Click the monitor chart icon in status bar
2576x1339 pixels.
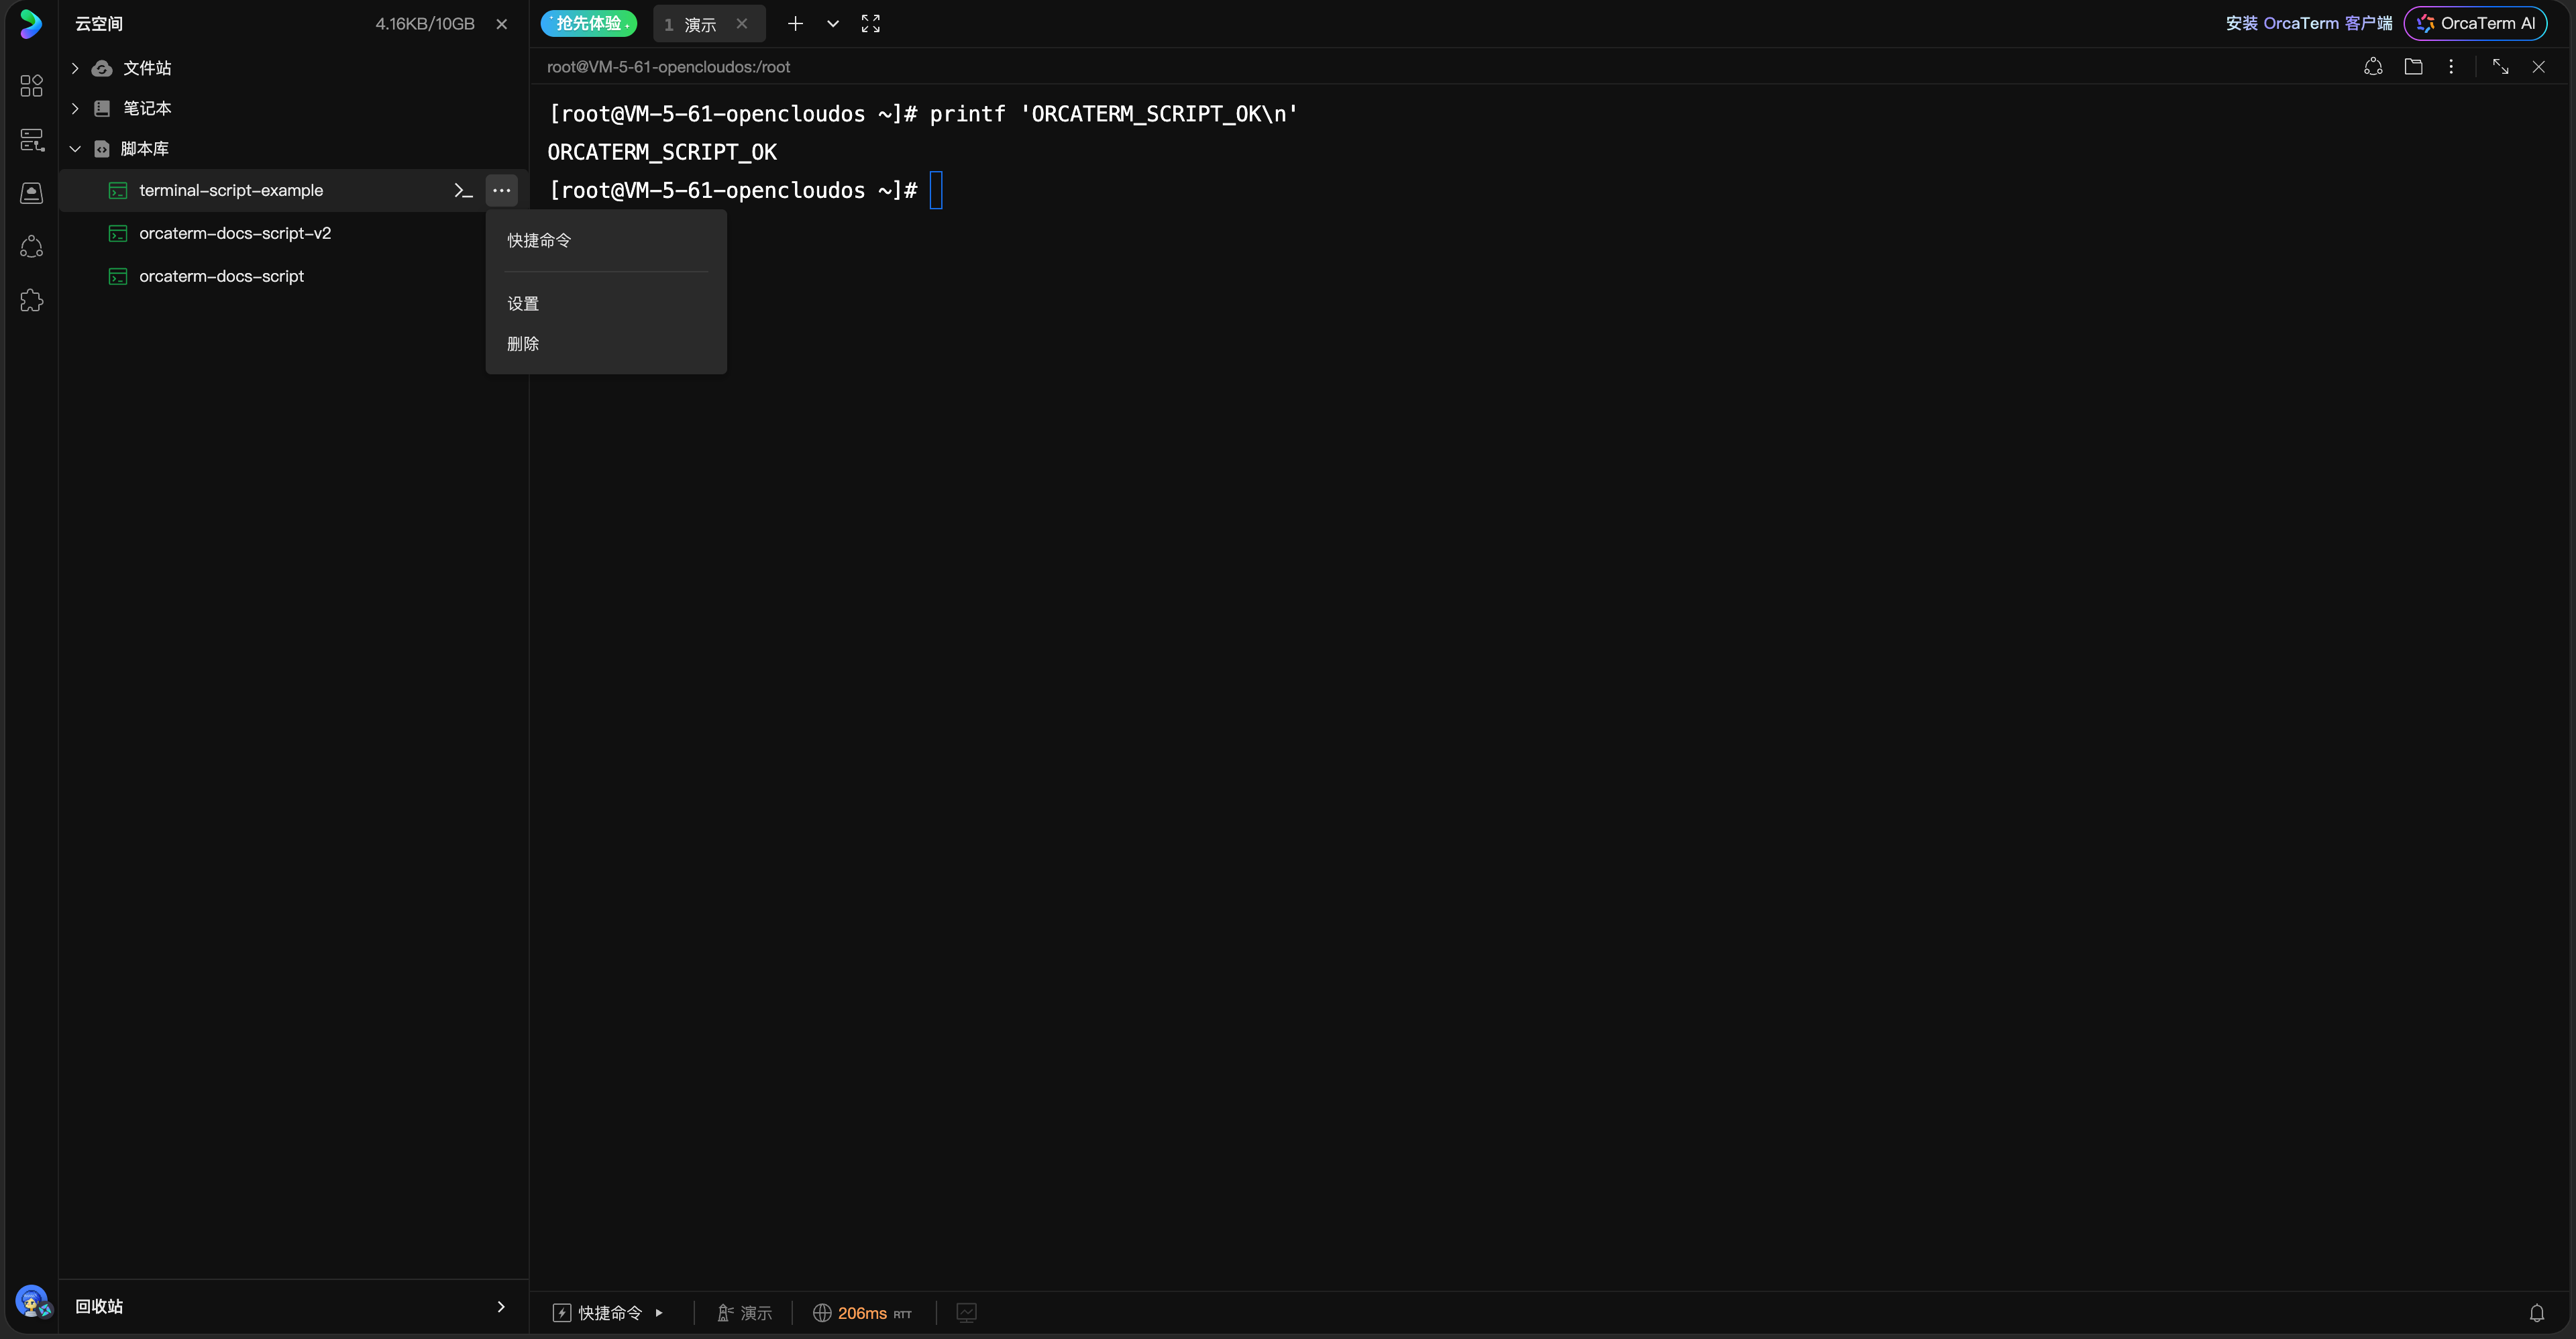(966, 1313)
